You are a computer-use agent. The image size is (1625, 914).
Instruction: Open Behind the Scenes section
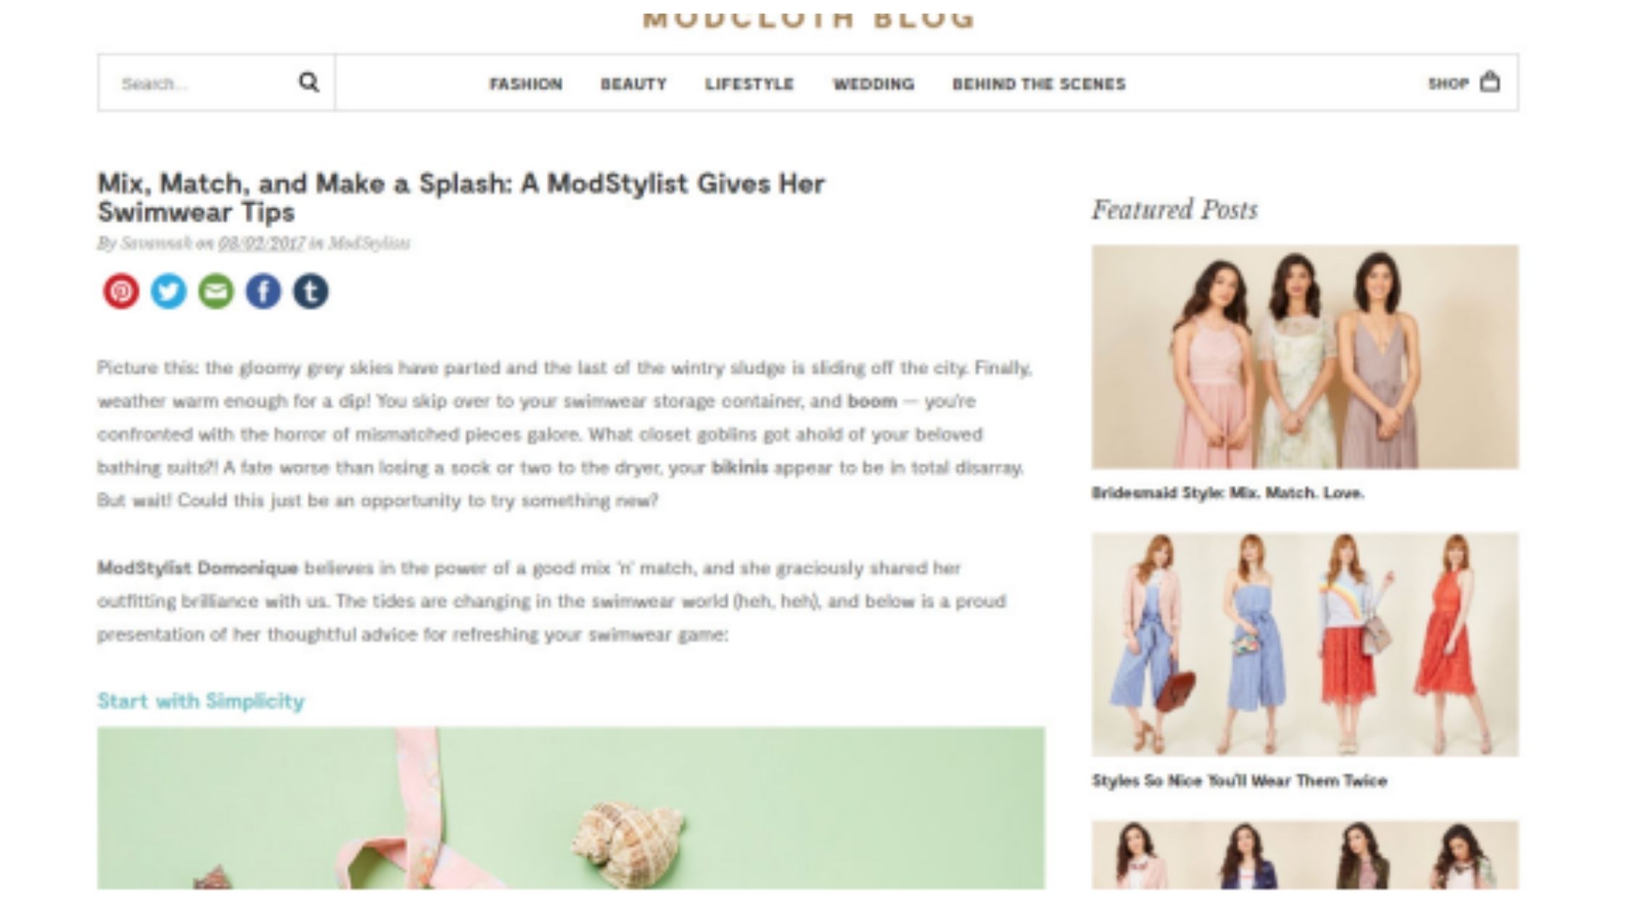pyautogui.click(x=1039, y=84)
